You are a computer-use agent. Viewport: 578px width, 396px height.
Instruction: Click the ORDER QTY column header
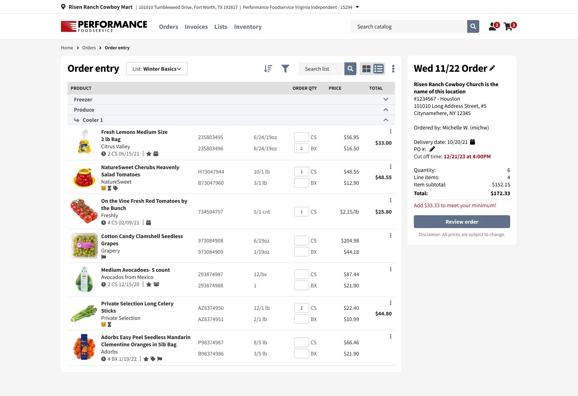click(305, 88)
